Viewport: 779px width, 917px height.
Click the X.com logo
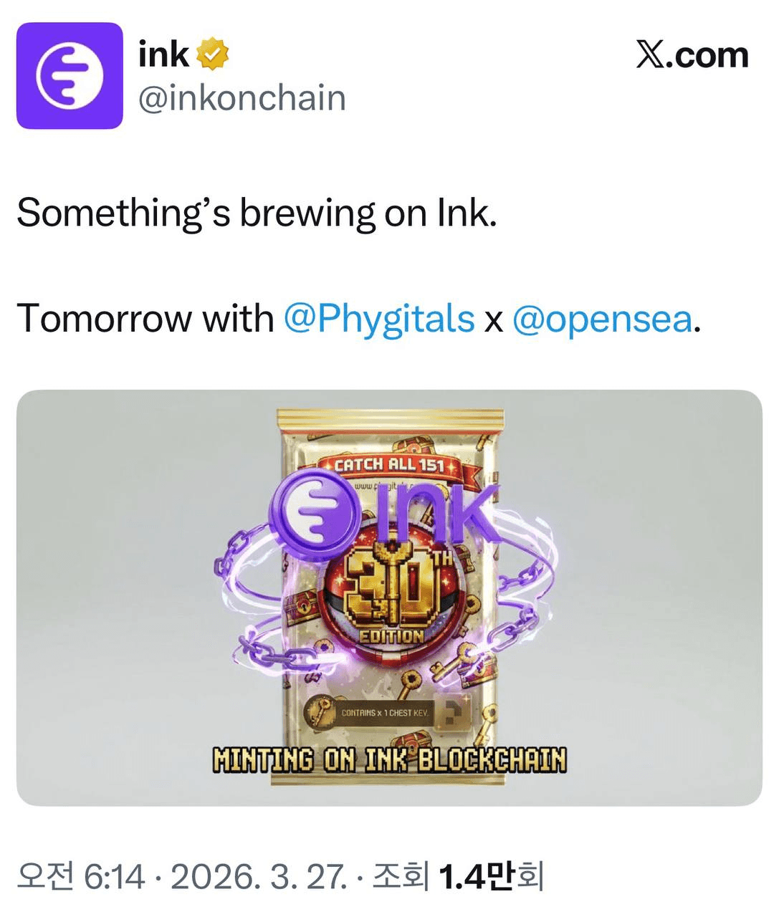692,54
